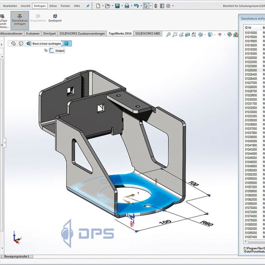Undo the last action
Viewport: 265px width, 265px height.
coord(136,6)
